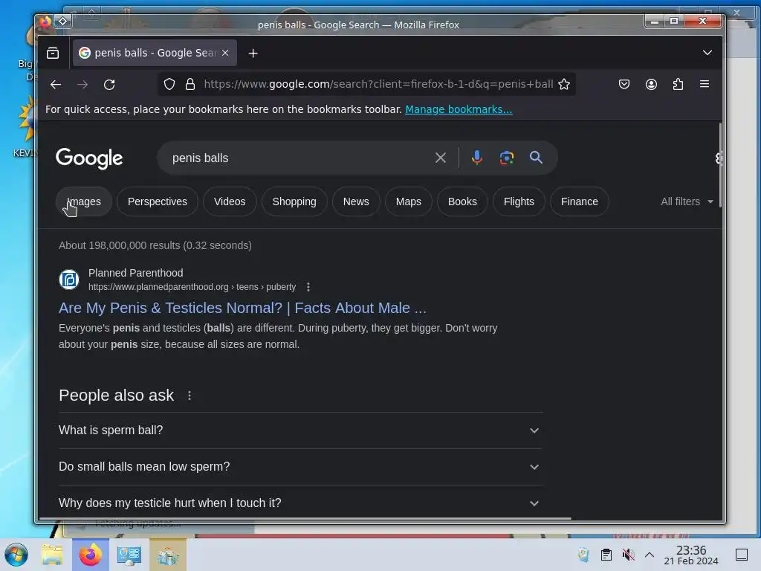761x571 pixels.
Task: Open the tracking protection shield icon
Action: [x=169, y=85]
